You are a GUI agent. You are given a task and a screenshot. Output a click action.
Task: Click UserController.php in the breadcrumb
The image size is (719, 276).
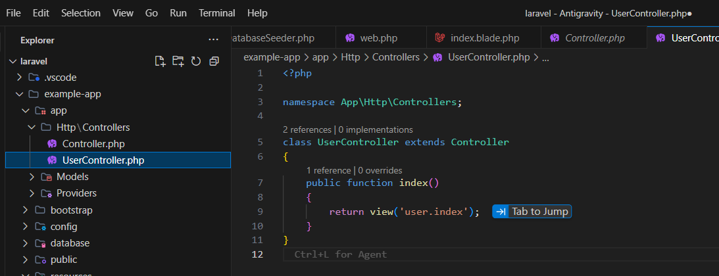488,57
